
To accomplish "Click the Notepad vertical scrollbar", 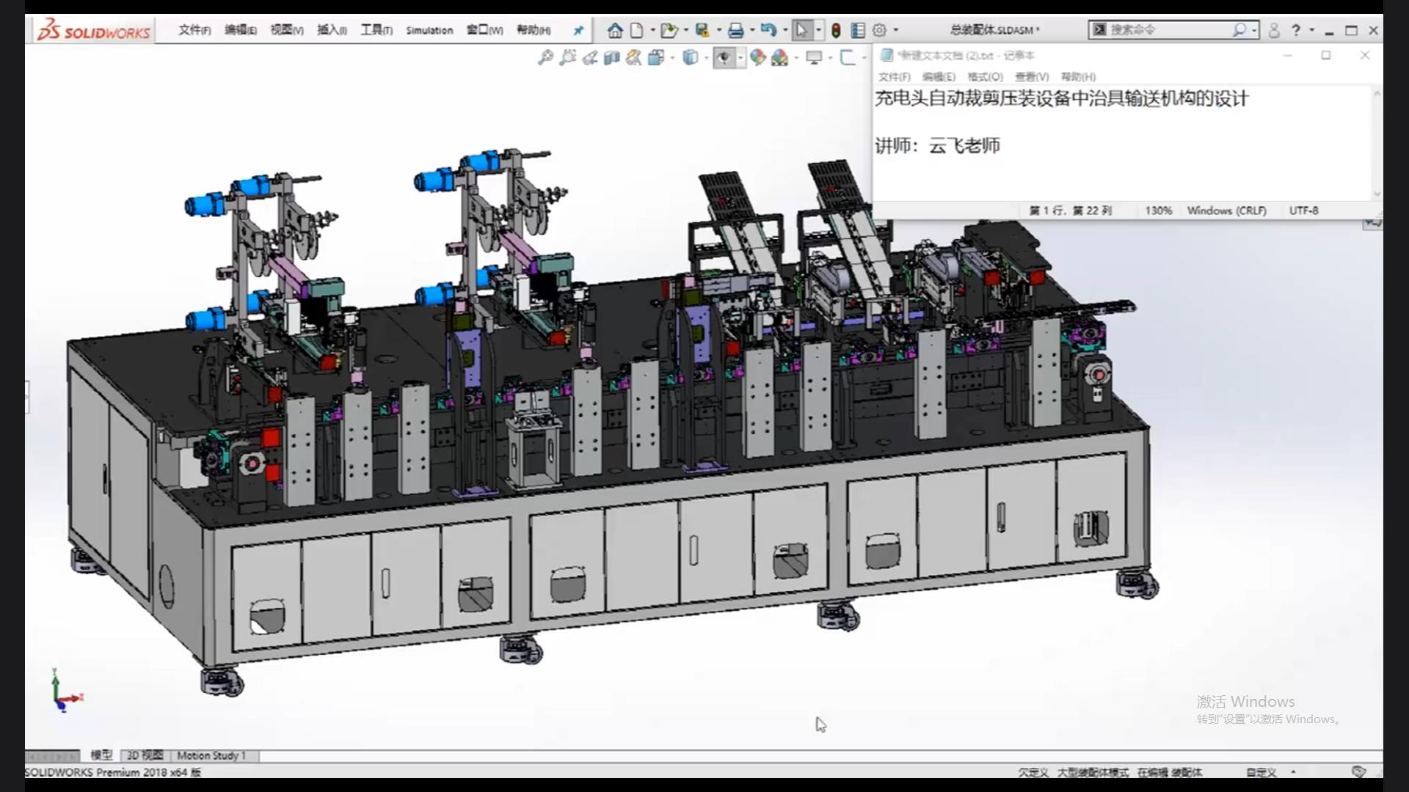I will pyautogui.click(x=1377, y=143).
